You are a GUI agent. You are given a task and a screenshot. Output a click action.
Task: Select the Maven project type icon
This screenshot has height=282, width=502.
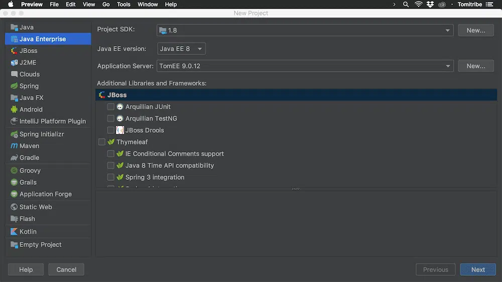click(x=14, y=146)
